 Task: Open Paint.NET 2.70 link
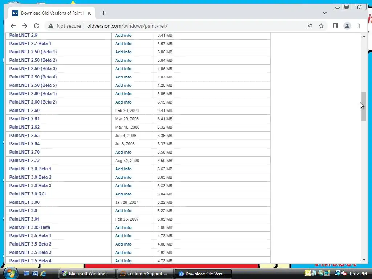coord(24,152)
